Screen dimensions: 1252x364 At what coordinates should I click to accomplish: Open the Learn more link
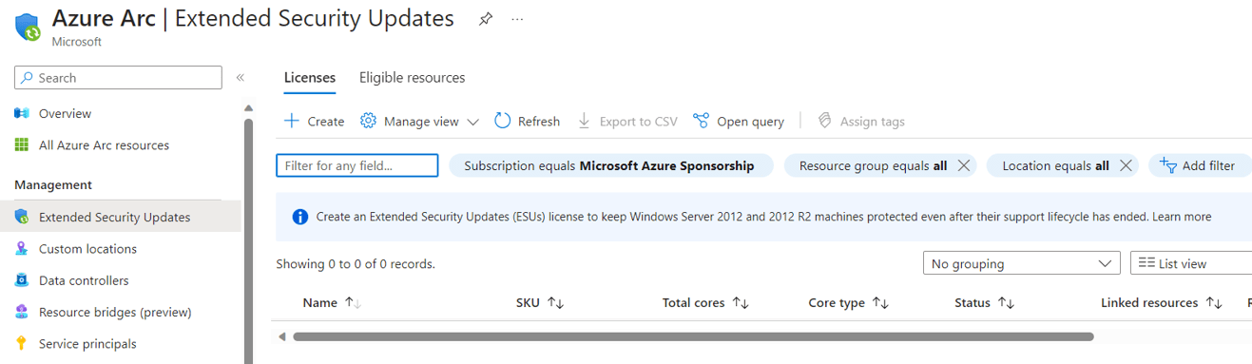pyautogui.click(x=1182, y=217)
